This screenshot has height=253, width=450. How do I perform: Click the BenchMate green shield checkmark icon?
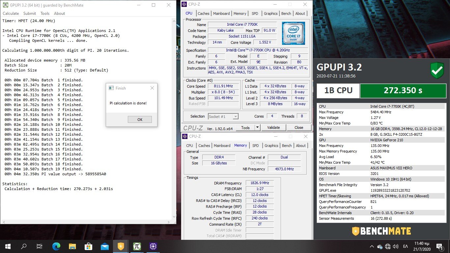[x=437, y=71]
